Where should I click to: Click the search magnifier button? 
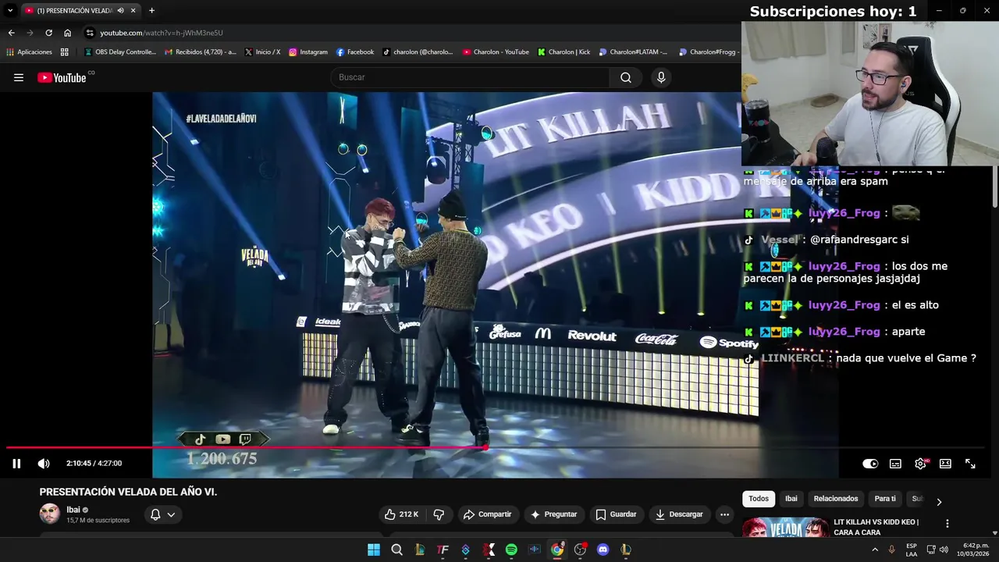pos(626,77)
